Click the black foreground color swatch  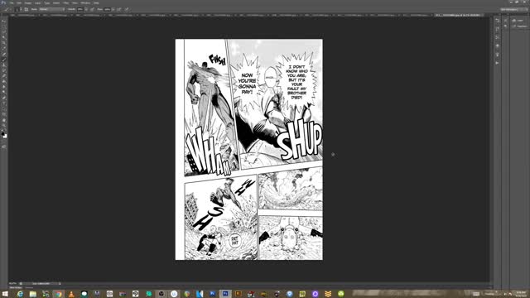point(2,134)
